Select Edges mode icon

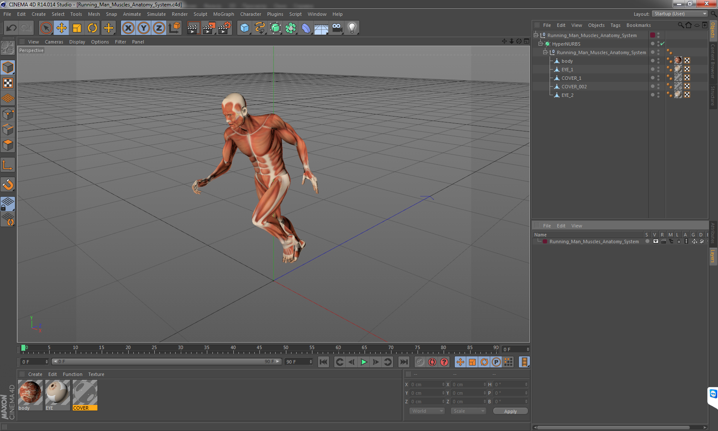click(8, 130)
